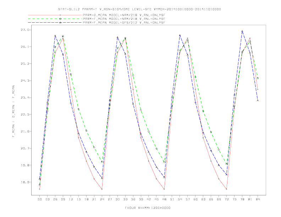Click the y-axis tick label 20.7
This screenshot has height=217, width=281.
[25, 149]
